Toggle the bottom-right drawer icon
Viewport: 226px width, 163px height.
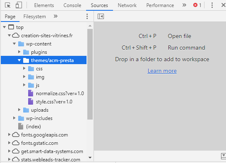pyautogui.click(x=224, y=156)
